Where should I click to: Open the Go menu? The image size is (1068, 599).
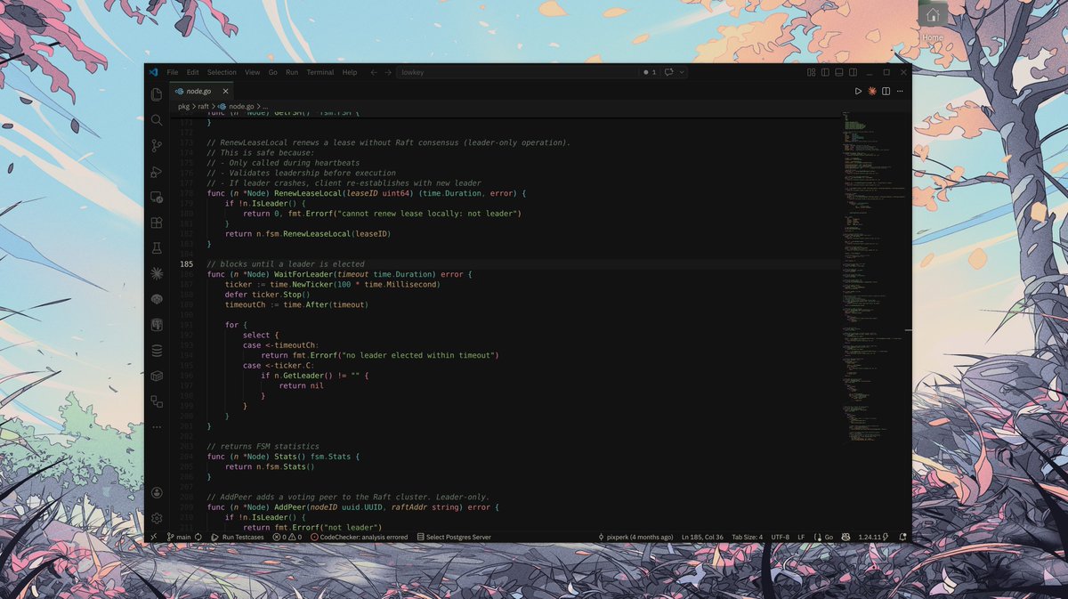273,72
